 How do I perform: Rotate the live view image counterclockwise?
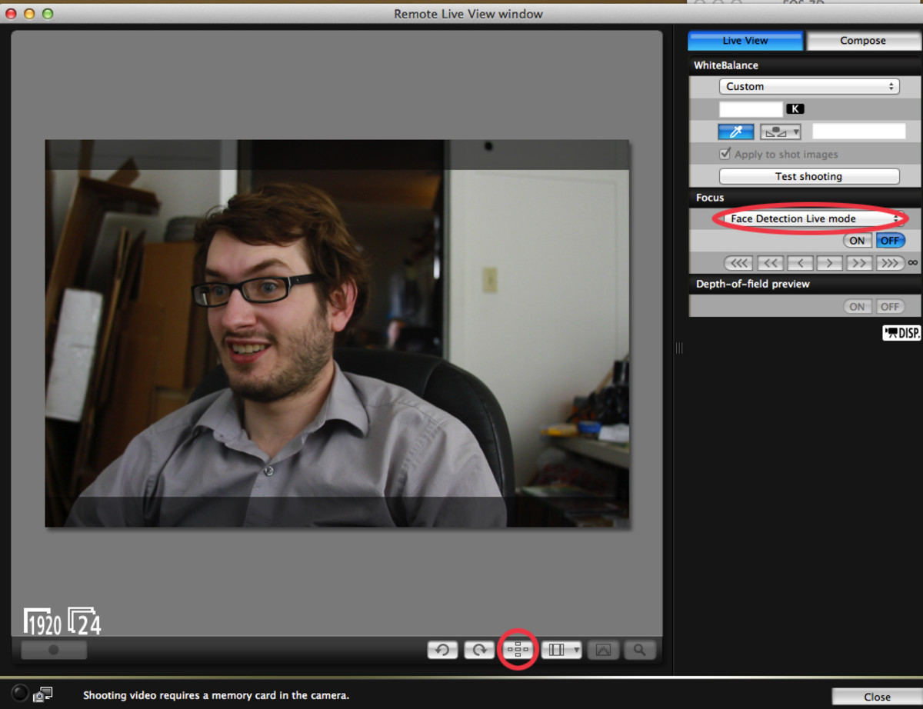pos(442,650)
